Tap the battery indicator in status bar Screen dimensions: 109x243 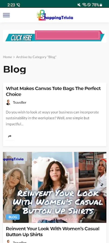pyautogui.click(x=101, y=5)
